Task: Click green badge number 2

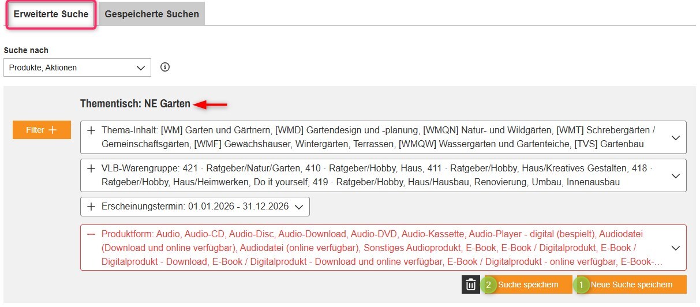Action: click(489, 284)
